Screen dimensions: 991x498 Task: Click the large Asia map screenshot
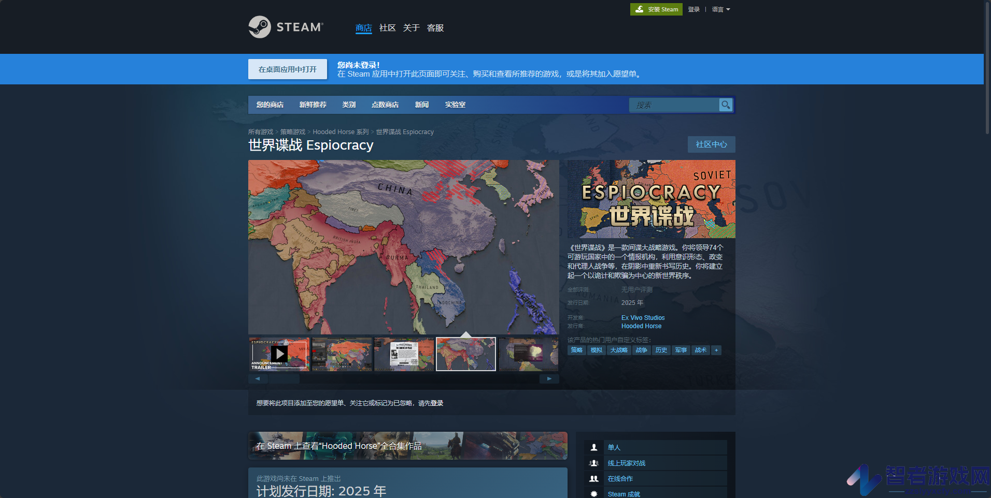(x=404, y=247)
